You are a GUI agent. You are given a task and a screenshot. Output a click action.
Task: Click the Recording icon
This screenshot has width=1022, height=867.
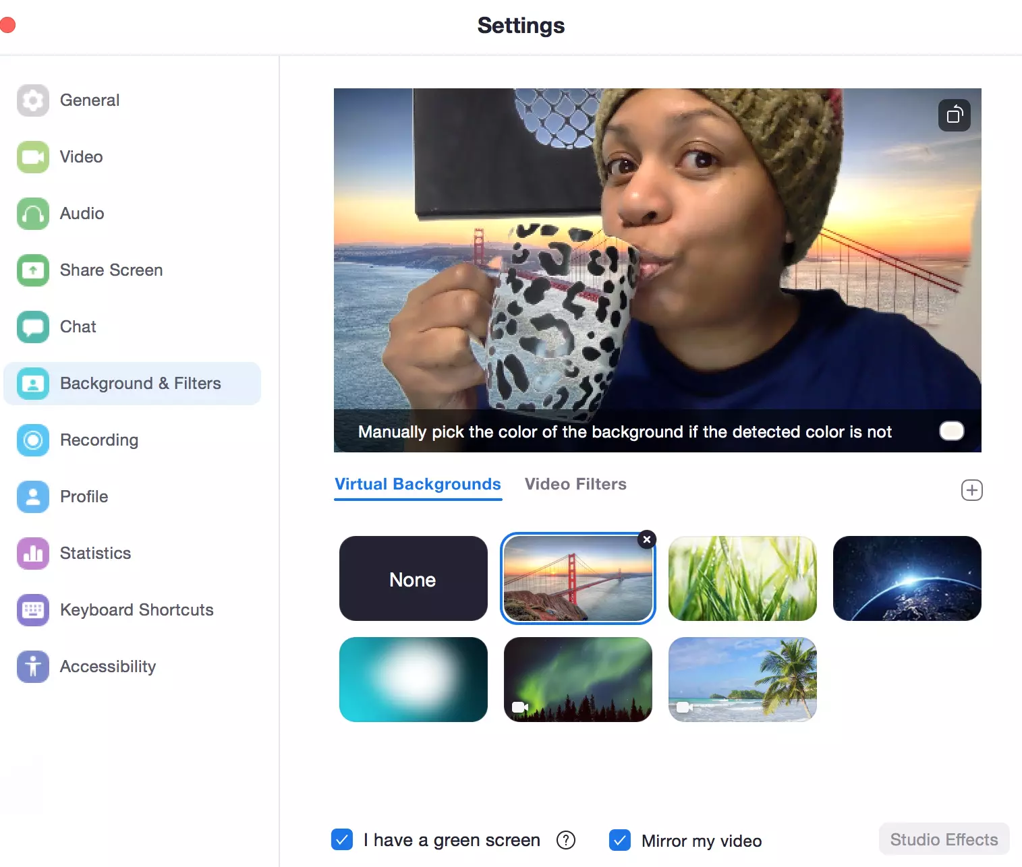click(x=33, y=440)
